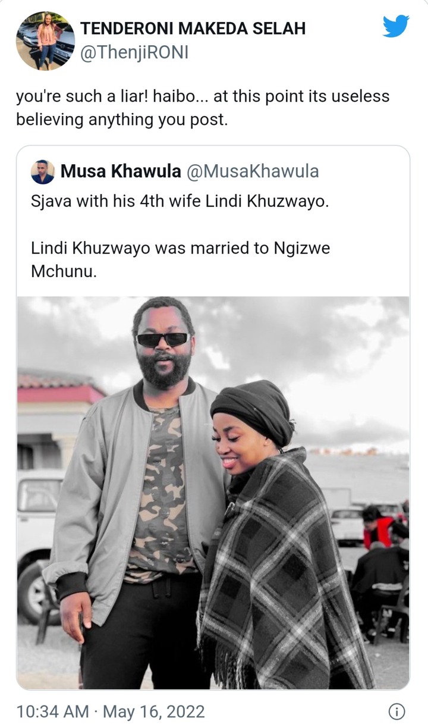Open TENDERONI MAKEDA SELAH's profile picture
This screenshot has width=428, height=724.
45,41
